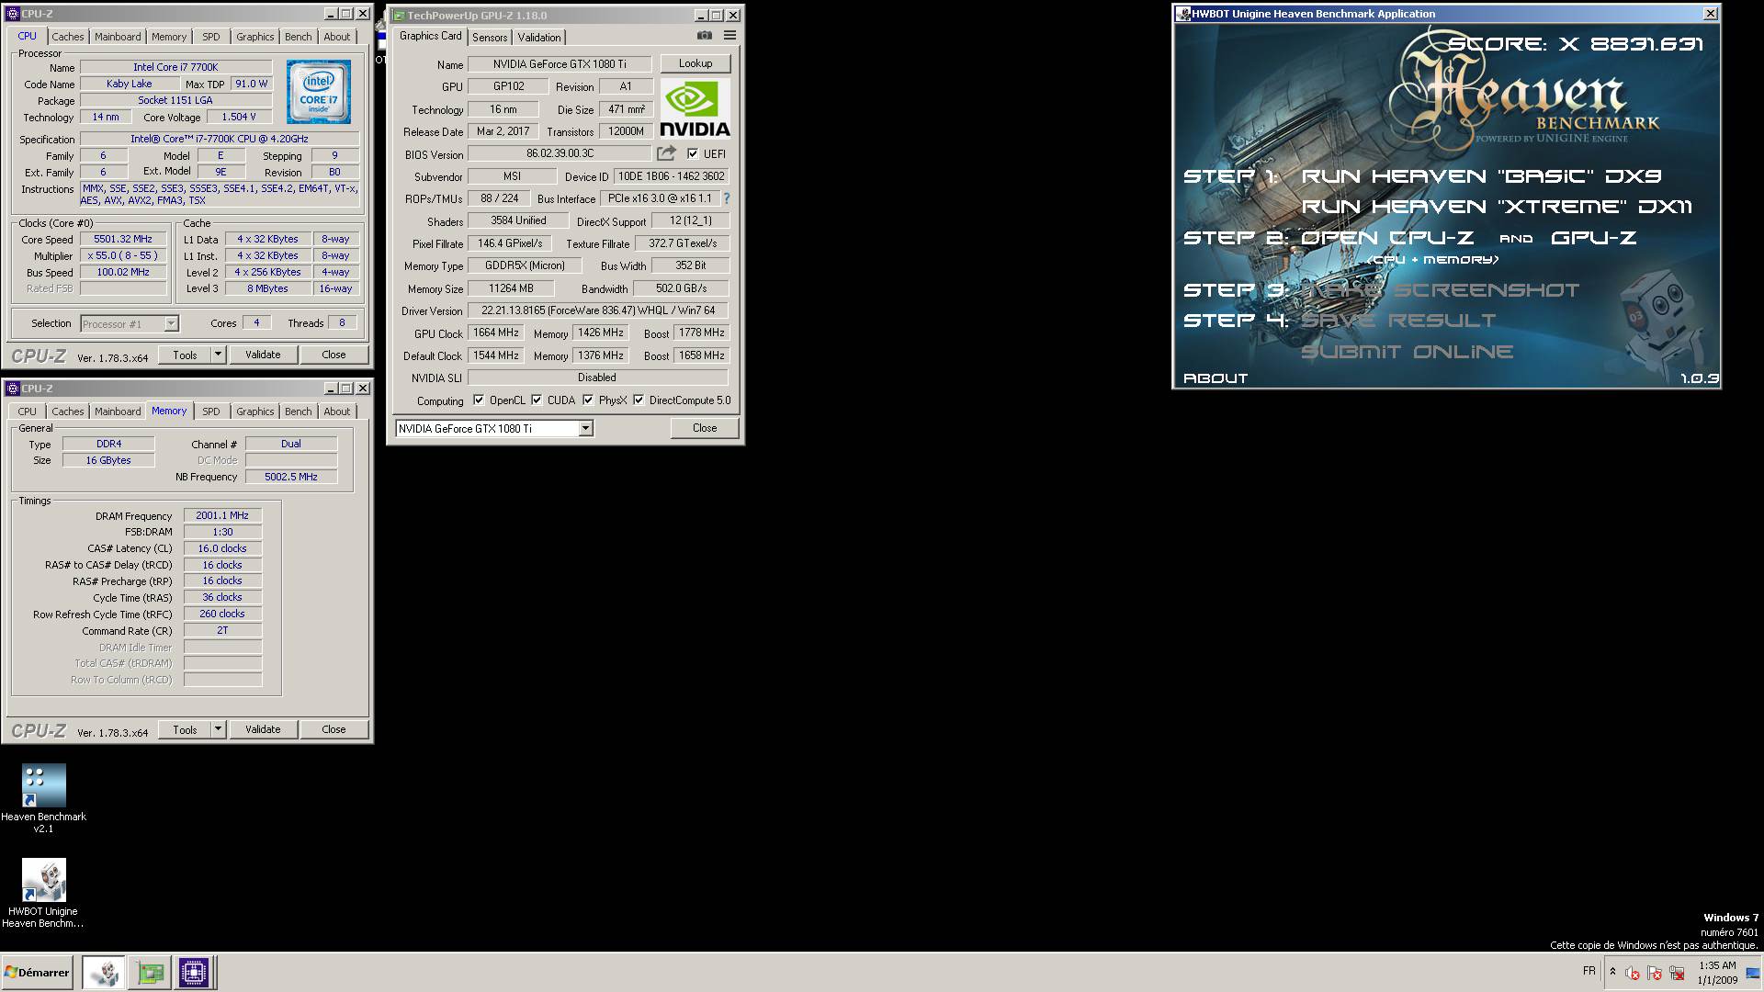Click CPU-Z purple chip taskbar icon

(193, 972)
